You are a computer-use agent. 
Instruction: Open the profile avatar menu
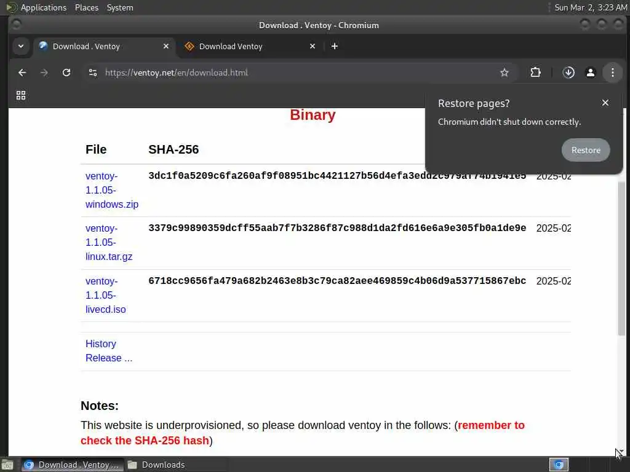click(x=591, y=73)
